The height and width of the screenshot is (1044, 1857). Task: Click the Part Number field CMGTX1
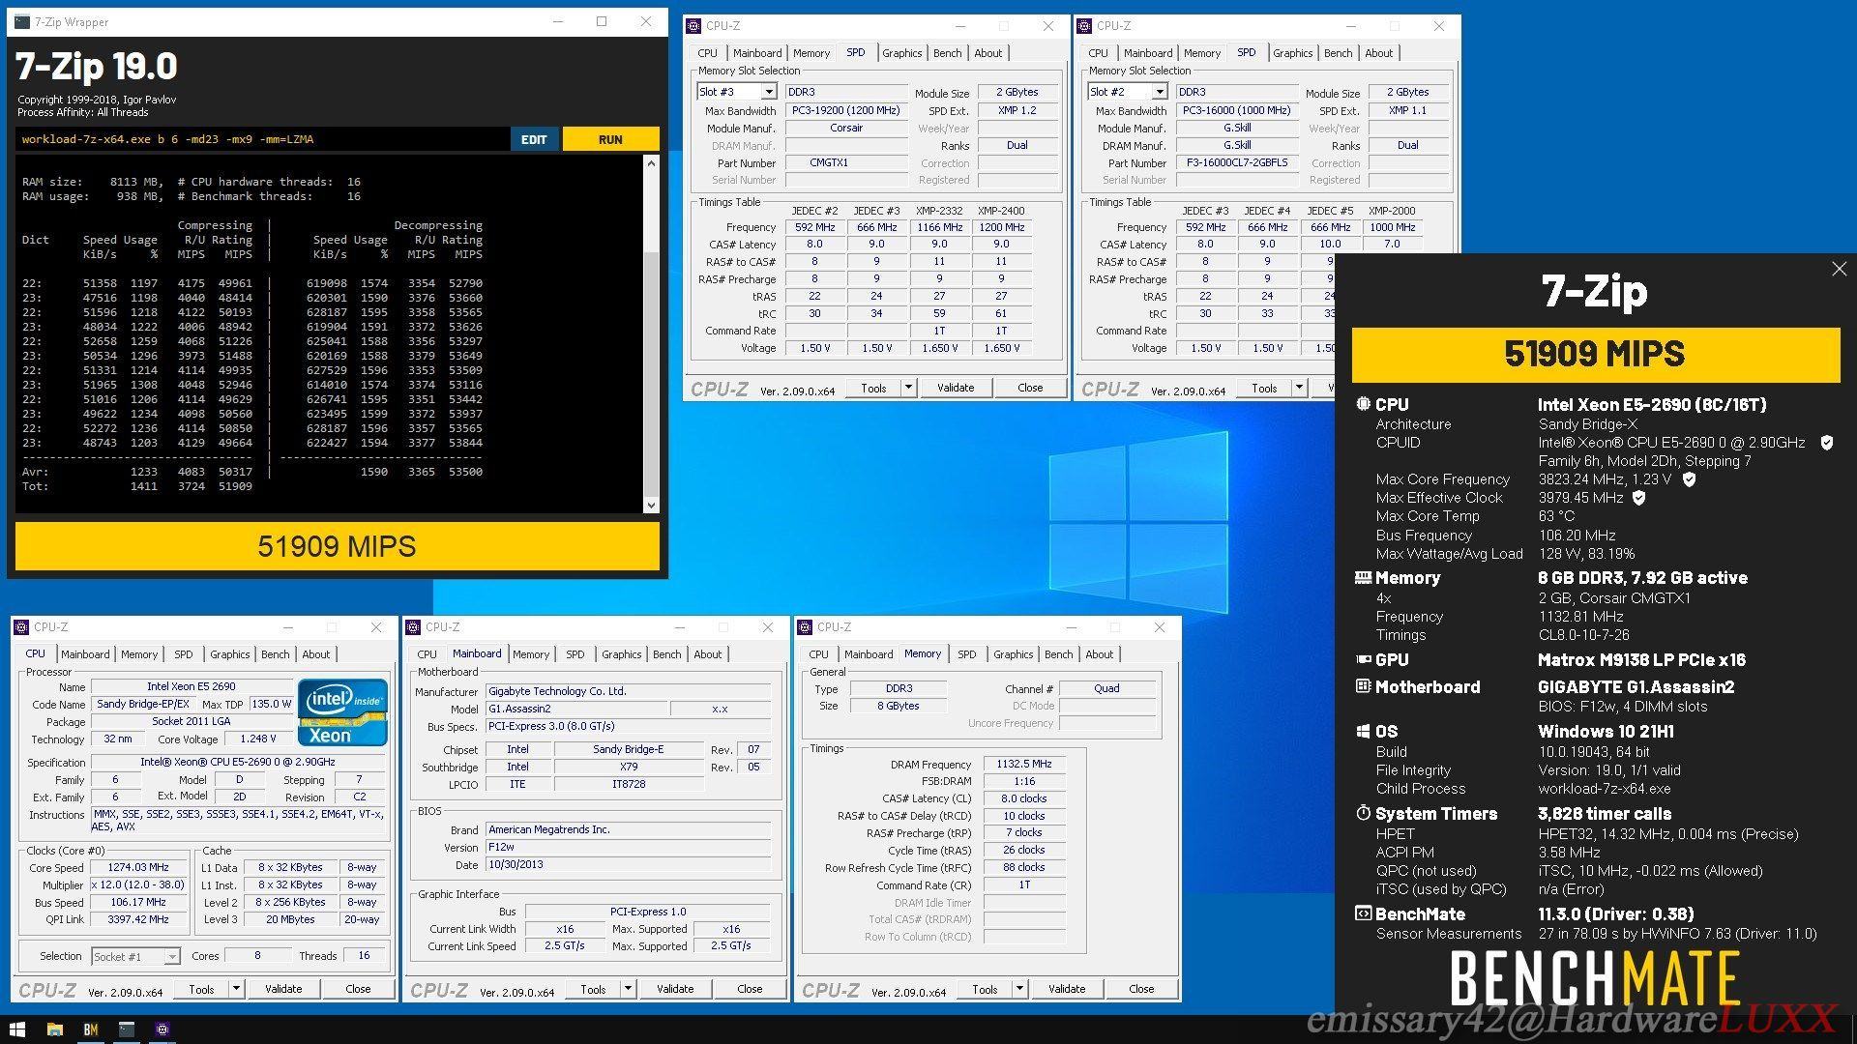tap(846, 162)
